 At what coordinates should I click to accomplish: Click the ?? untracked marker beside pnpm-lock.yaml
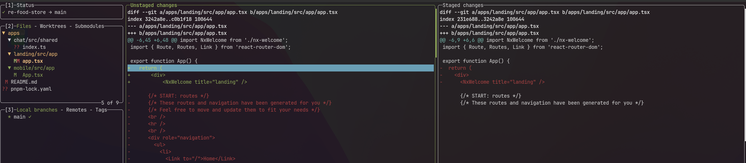pyautogui.click(x=5, y=89)
